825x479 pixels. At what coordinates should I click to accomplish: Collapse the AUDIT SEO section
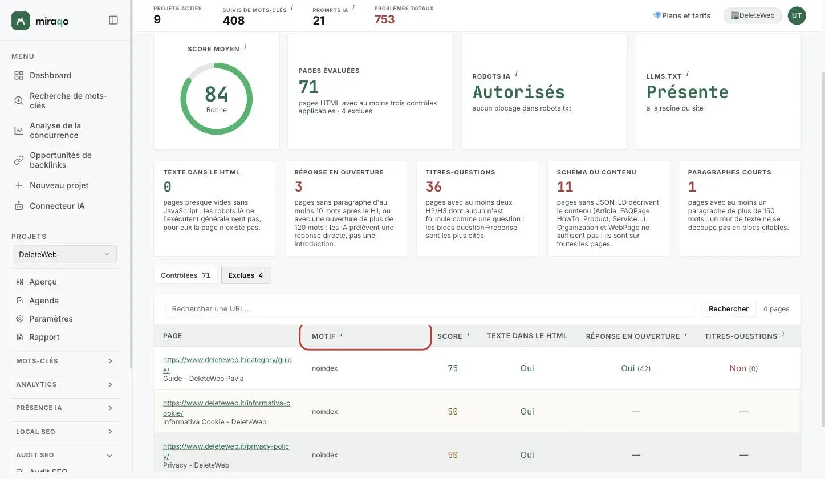point(64,455)
